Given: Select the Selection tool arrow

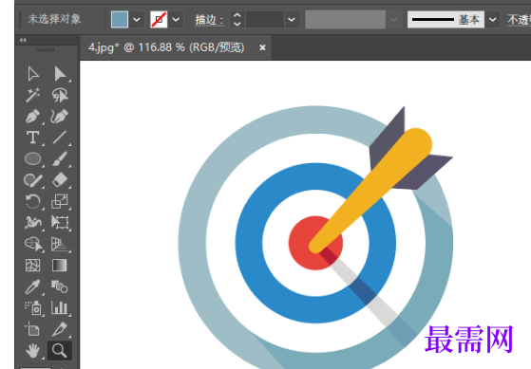Looking at the screenshot, I should pyautogui.click(x=33, y=74).
